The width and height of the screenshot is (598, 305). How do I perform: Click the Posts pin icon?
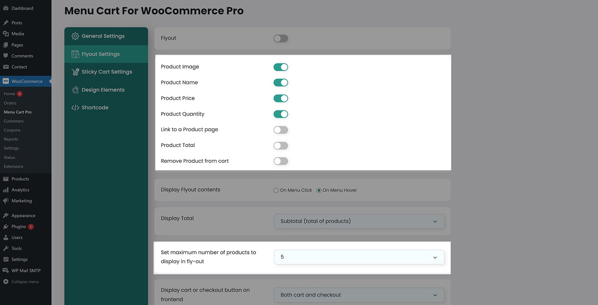pos(6,23)
